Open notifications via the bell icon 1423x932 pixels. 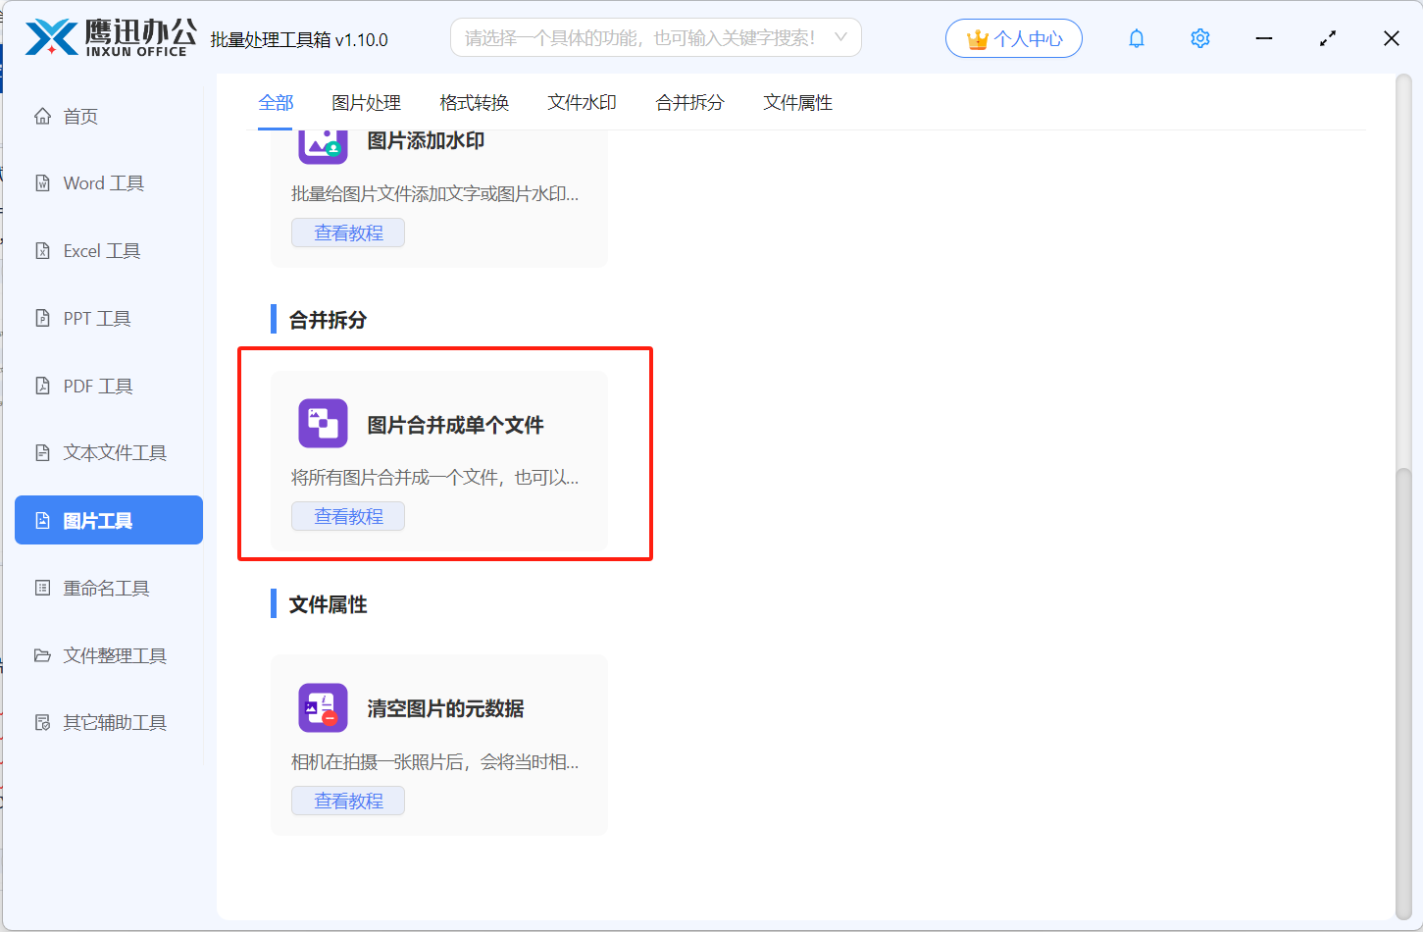pyautogui.click(x=1137, y=38)
